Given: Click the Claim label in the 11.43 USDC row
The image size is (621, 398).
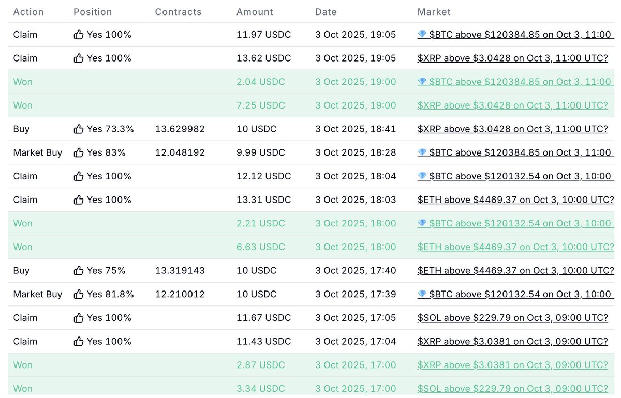Looking at the screenshot, I should click(25, 342).
